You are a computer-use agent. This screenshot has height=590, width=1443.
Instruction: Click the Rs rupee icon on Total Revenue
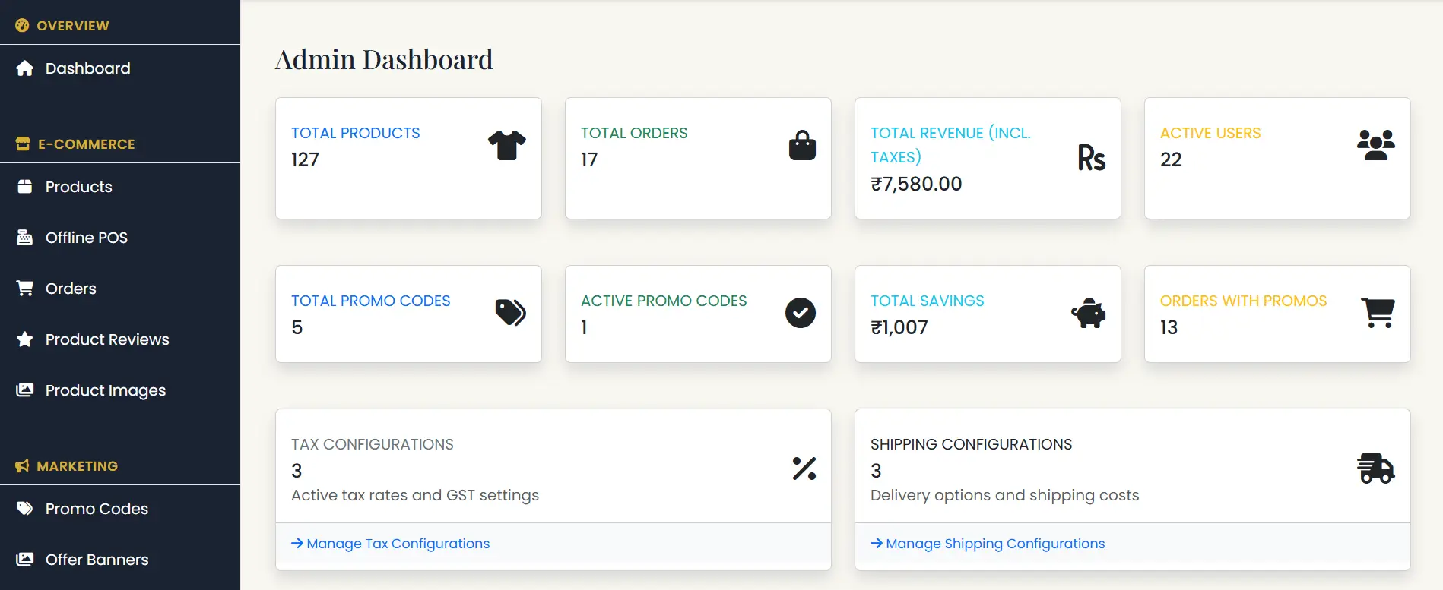pos(1092,158)
